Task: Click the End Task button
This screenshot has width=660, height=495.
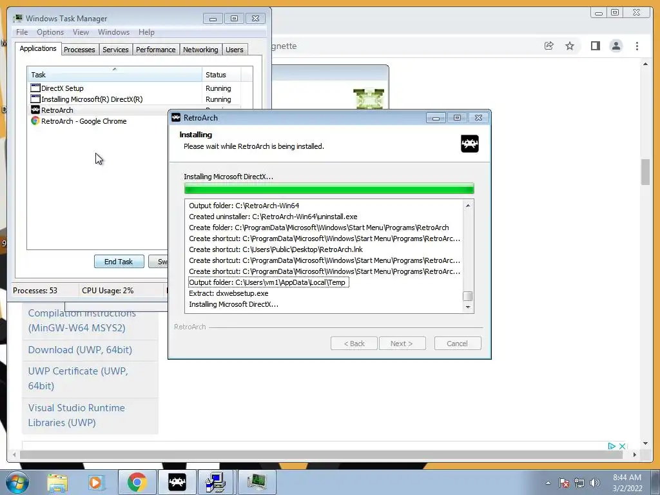Action: tap(119, 262)
